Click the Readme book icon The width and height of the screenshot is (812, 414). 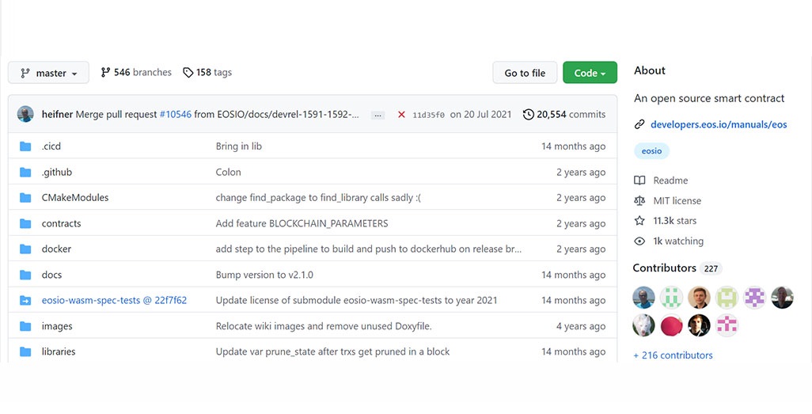coord(639,180)
